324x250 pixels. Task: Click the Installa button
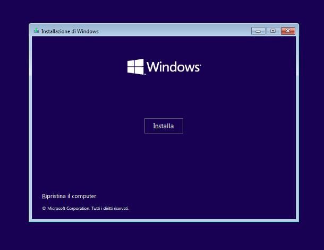pos(164,126)
